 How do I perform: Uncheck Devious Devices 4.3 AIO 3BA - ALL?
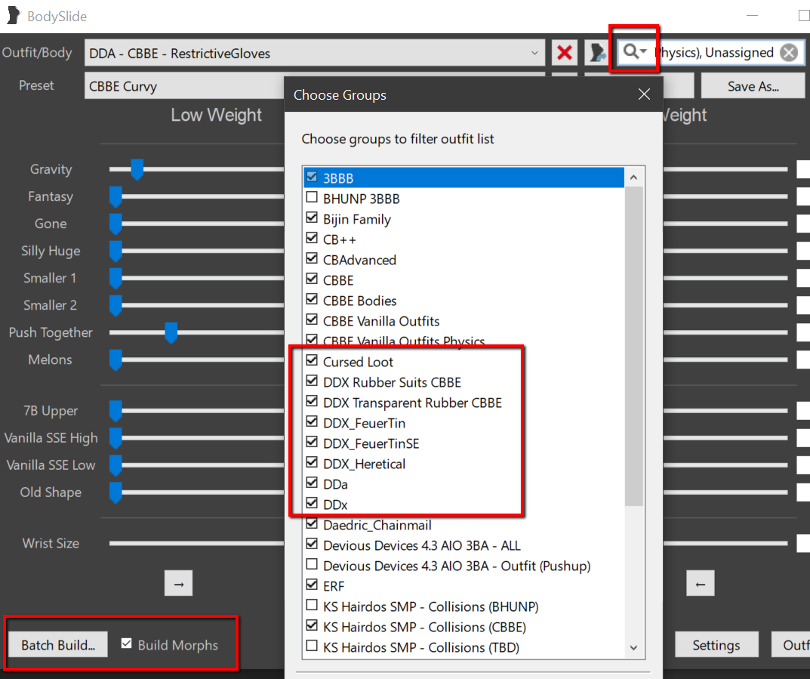[312, 544]
